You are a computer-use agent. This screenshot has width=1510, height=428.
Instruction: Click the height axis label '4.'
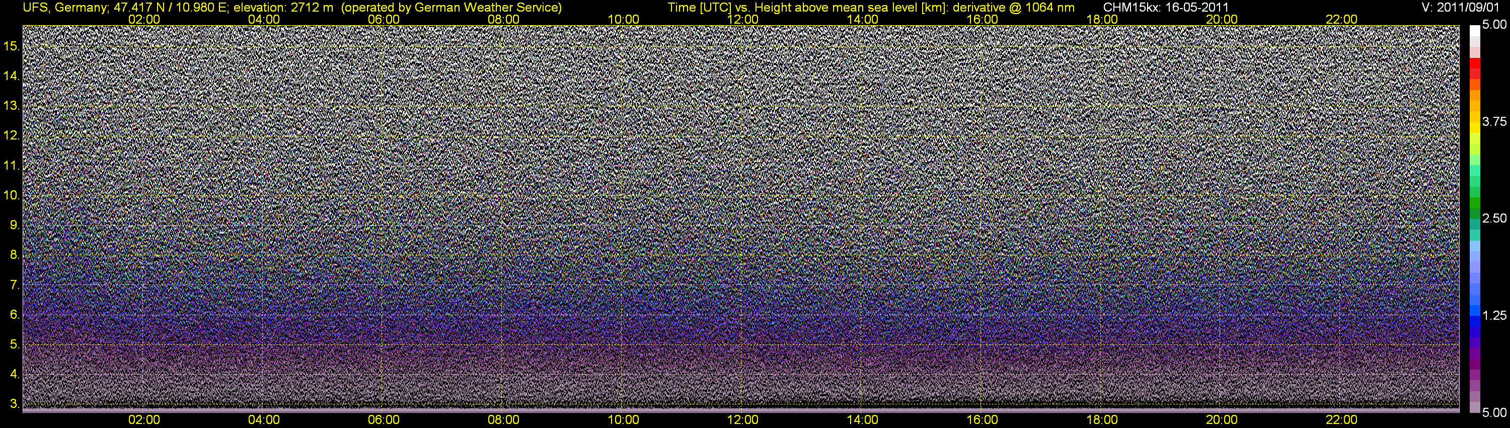15,374
